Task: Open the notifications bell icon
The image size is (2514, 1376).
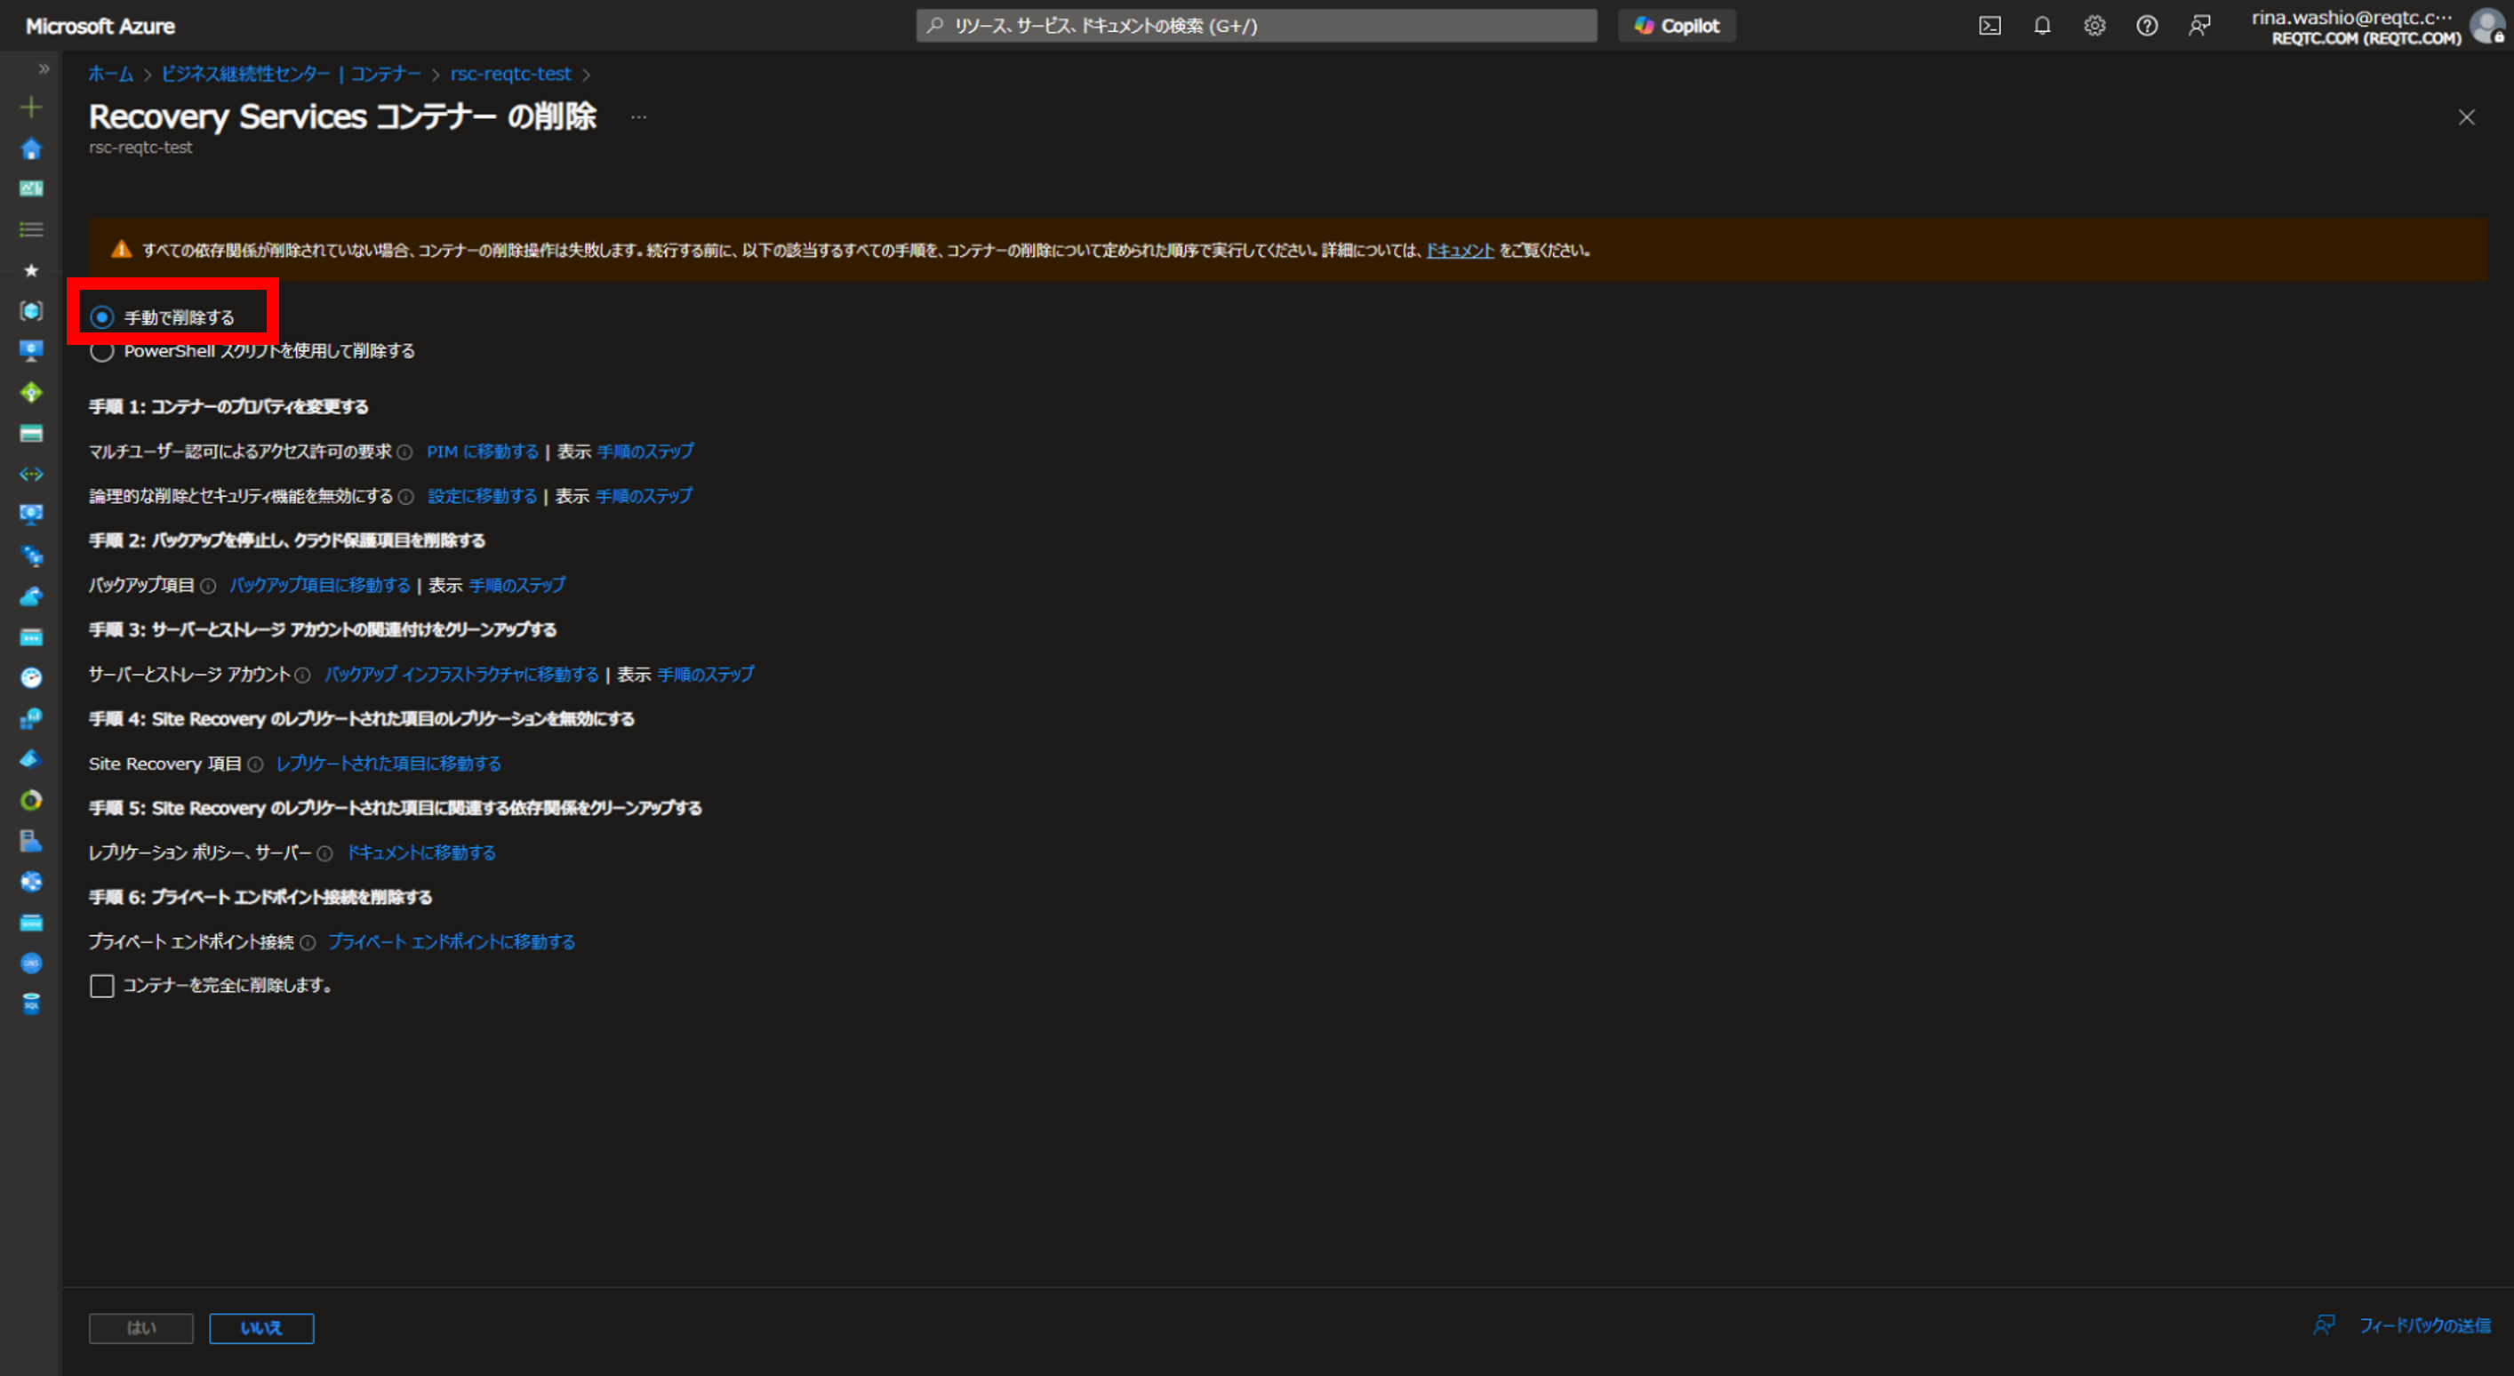Action: tap(2042, 27)
